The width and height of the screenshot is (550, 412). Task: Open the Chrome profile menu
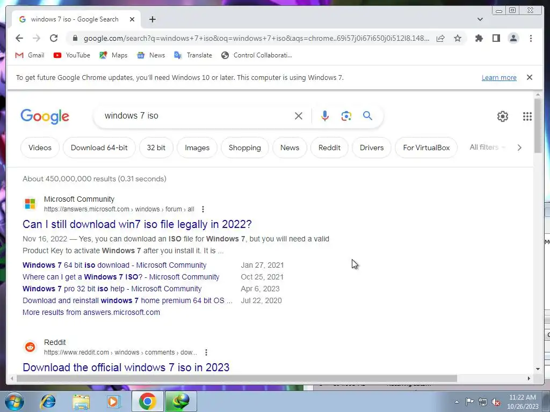pos(513,38)
